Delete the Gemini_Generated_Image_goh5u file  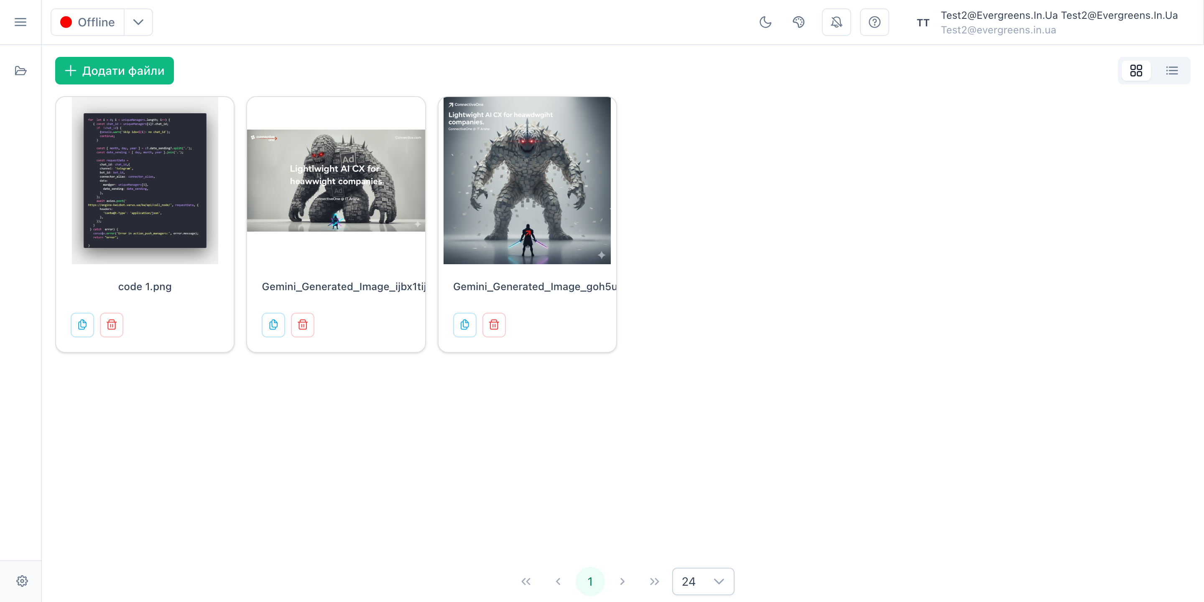pos(494,324)
